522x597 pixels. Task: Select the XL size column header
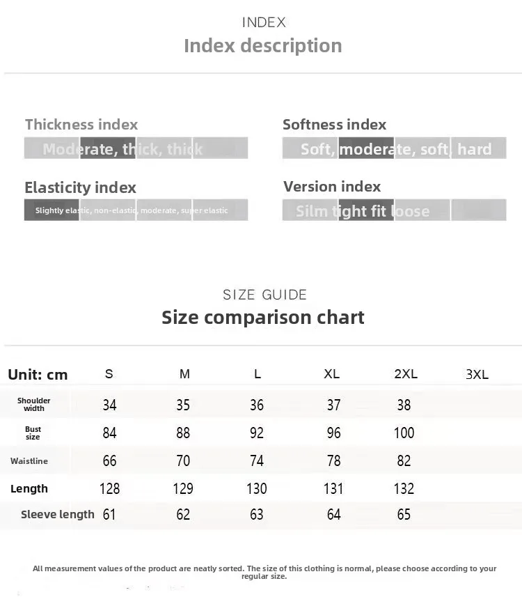coord(332,374)
